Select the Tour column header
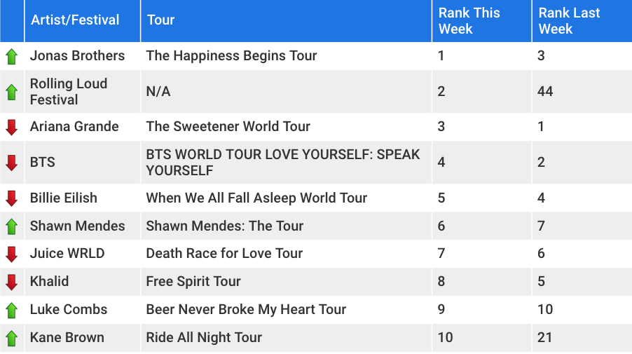Screen dimensions: 632x354 coord(286,20)
